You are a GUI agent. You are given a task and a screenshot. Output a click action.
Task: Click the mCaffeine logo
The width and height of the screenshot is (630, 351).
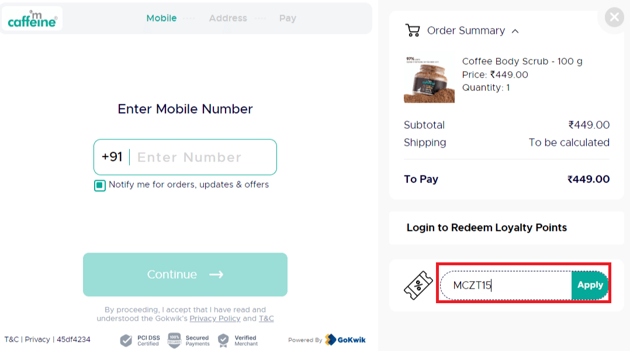(x=32, y=19)
